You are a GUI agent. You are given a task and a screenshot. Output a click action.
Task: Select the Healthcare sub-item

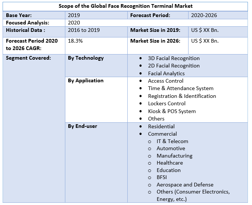[x=170, y=163]
